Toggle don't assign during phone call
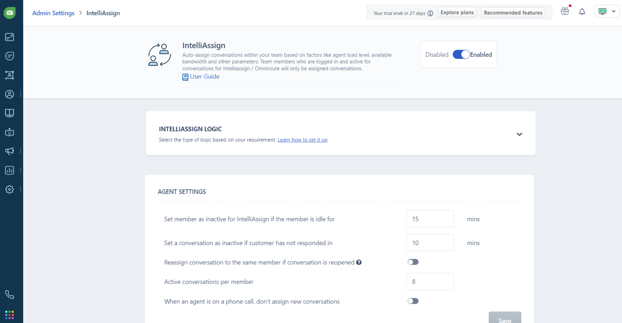Screen dimensions: 622x323 [413, 301]
